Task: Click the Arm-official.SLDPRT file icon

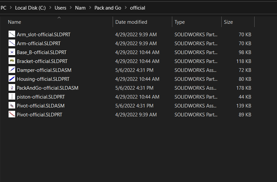Action: pyautogui.click(x=12, y=43)
